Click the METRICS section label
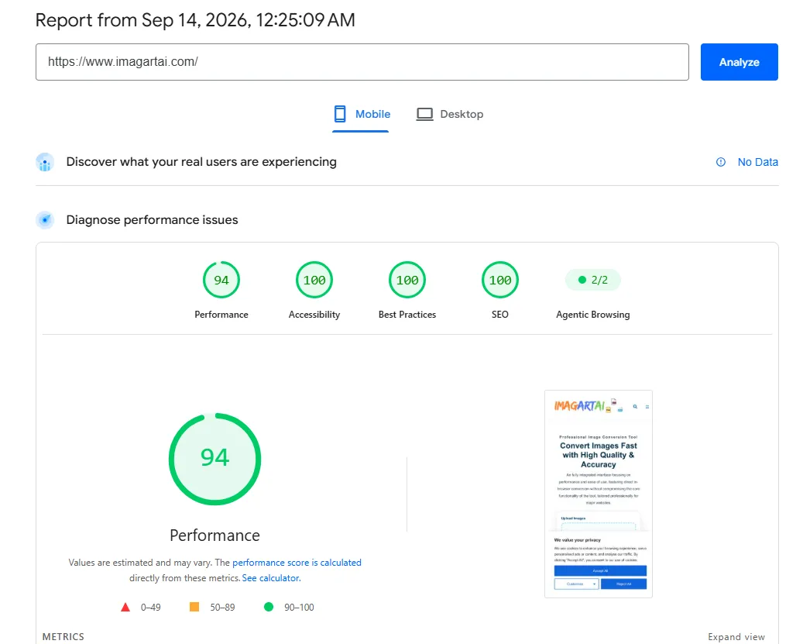Image resolution: width=803 pixels, height=644 pixels. pos(63,637)
